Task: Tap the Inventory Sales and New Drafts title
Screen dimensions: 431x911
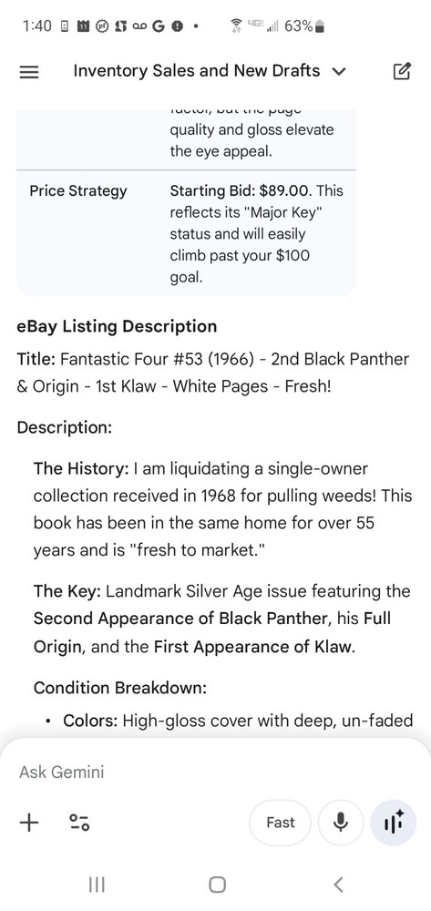Action: (x=196, y=71)
